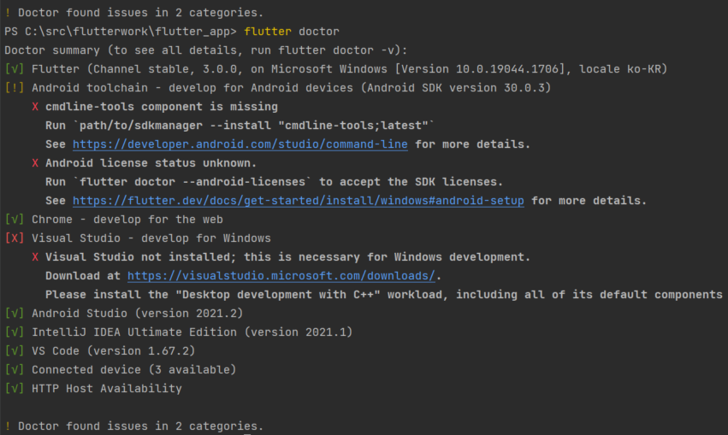Click the 'Chrome - develop for the web' line
This screenshot has height=435, width=728.
pos(127,220)
